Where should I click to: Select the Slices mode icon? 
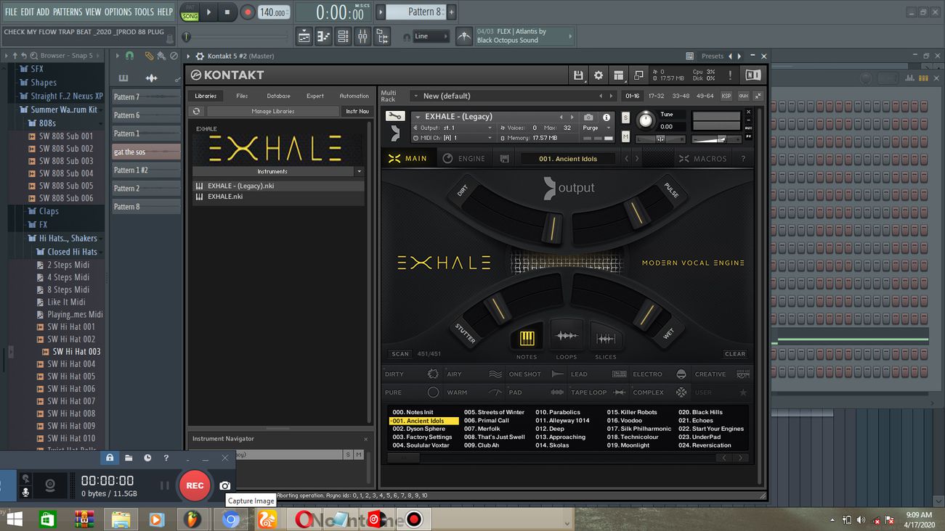[x=605, y=338]
